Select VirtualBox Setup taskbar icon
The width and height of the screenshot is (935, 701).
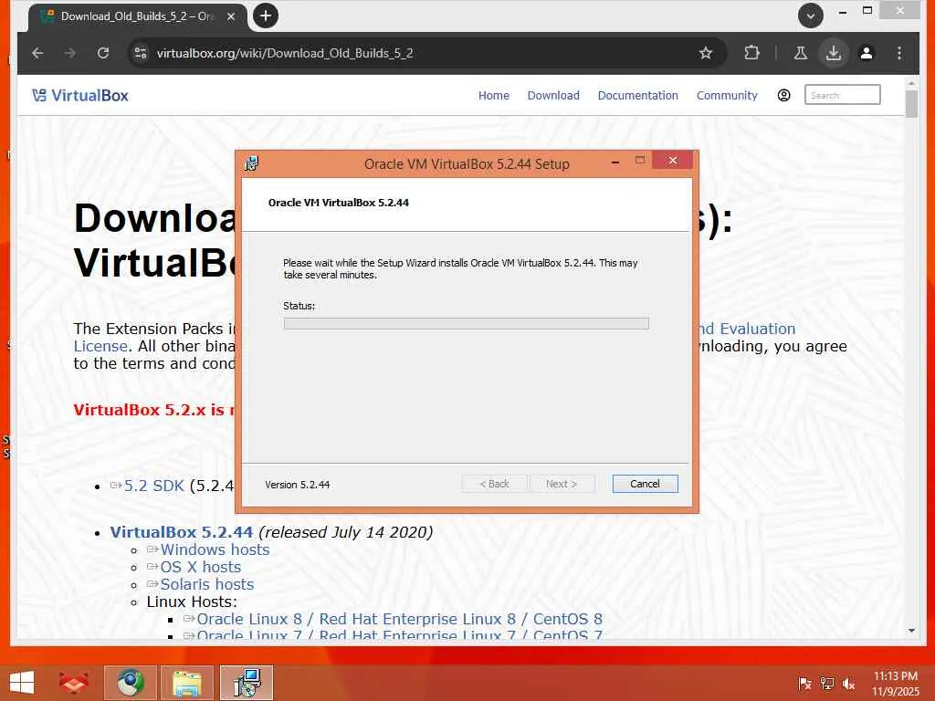pos(247,683)
